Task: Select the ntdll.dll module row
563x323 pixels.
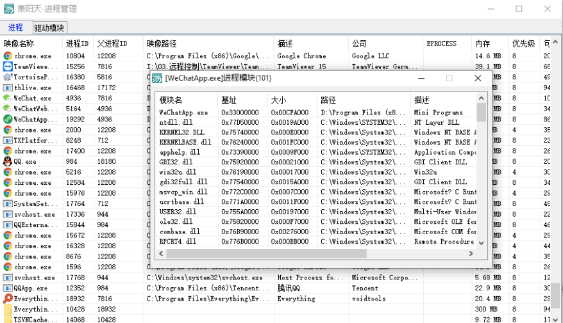Action: [316, 122]
